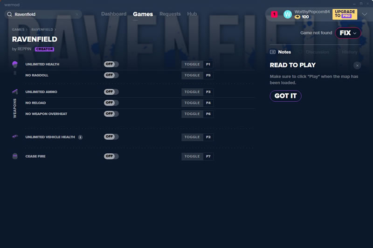Turn on Unlimited Ammo switch
Image resolution: width=373 pixels, height=248 pixels.
[111, 92]
